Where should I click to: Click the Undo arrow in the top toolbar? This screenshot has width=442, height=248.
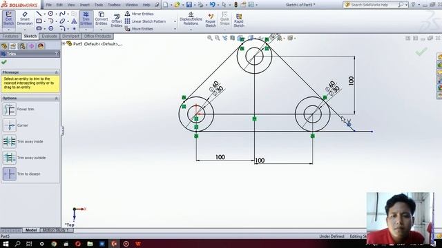(x=213, y=5)
